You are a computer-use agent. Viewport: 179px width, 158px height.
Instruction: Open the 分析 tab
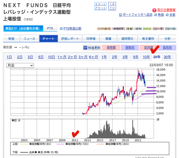(167, 39)
